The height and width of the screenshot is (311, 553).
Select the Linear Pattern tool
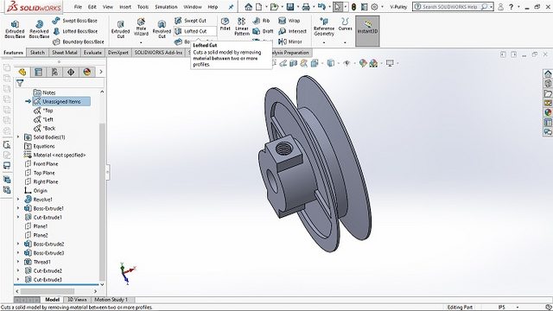click(242, 27)
